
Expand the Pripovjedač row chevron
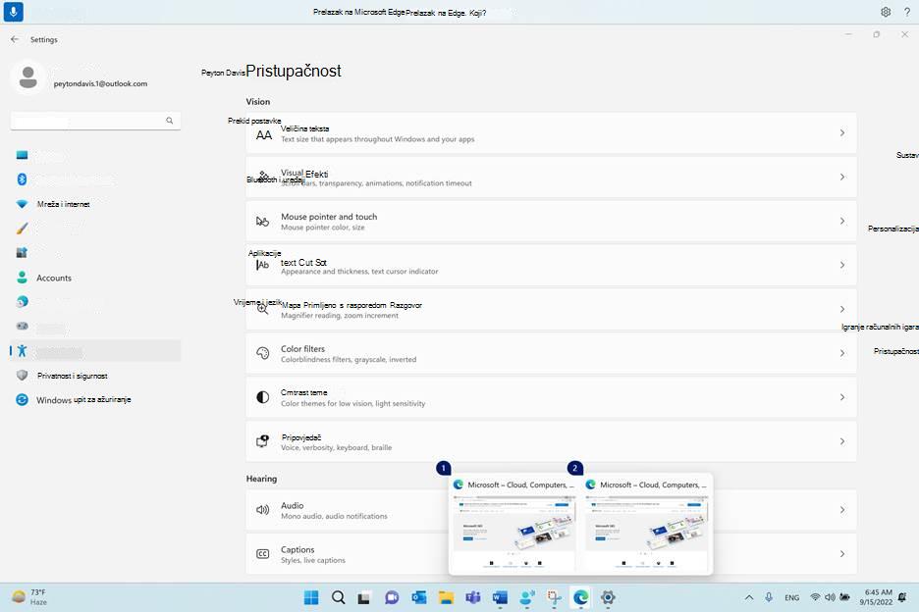tap(842, 441)
